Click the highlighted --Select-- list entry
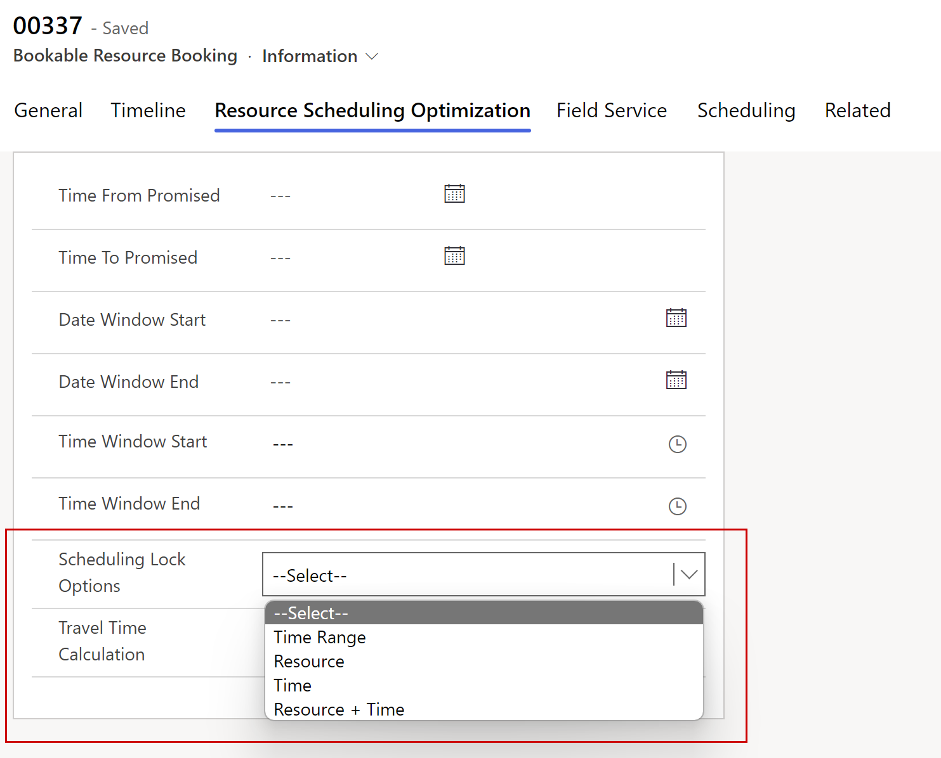The width and height of the screenshot is (941, 758). (x=310, y=613)
